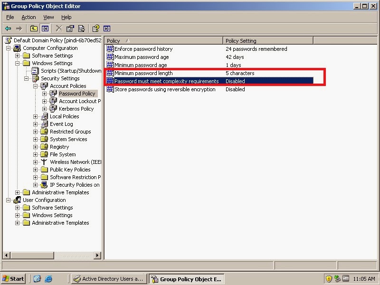This screenshot has width=380, height=285.
Task: Click the Minimum password age policy icon
Action: coord(110,65)
